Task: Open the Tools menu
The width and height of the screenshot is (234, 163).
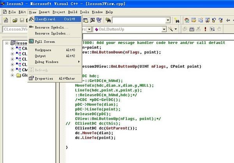Action: [84, 12]
